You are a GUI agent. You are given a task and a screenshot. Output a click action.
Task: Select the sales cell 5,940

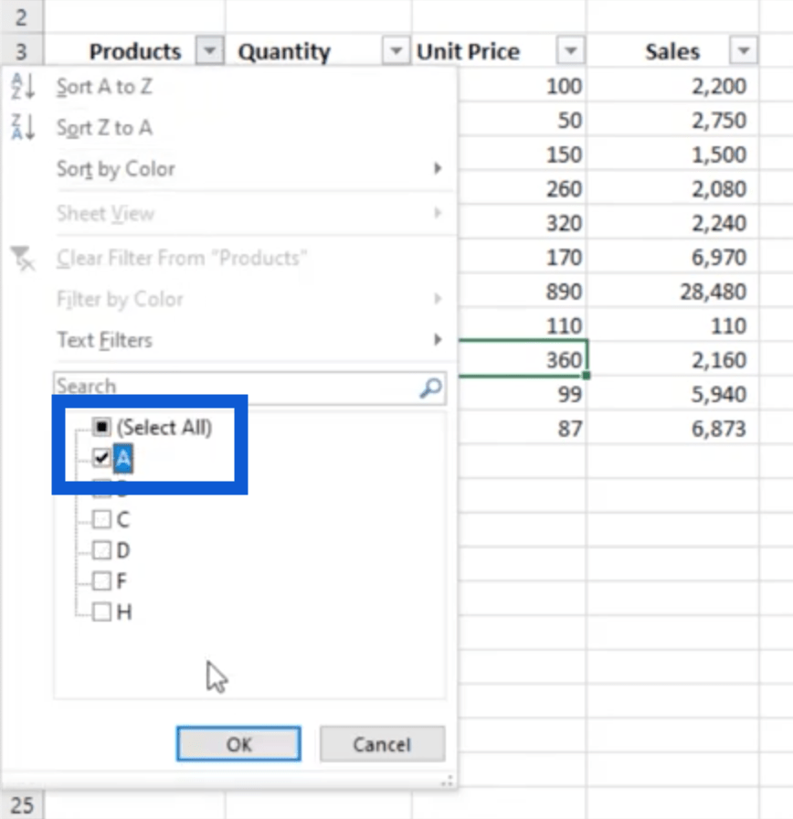pyautogui.click(x=672, y=394)
